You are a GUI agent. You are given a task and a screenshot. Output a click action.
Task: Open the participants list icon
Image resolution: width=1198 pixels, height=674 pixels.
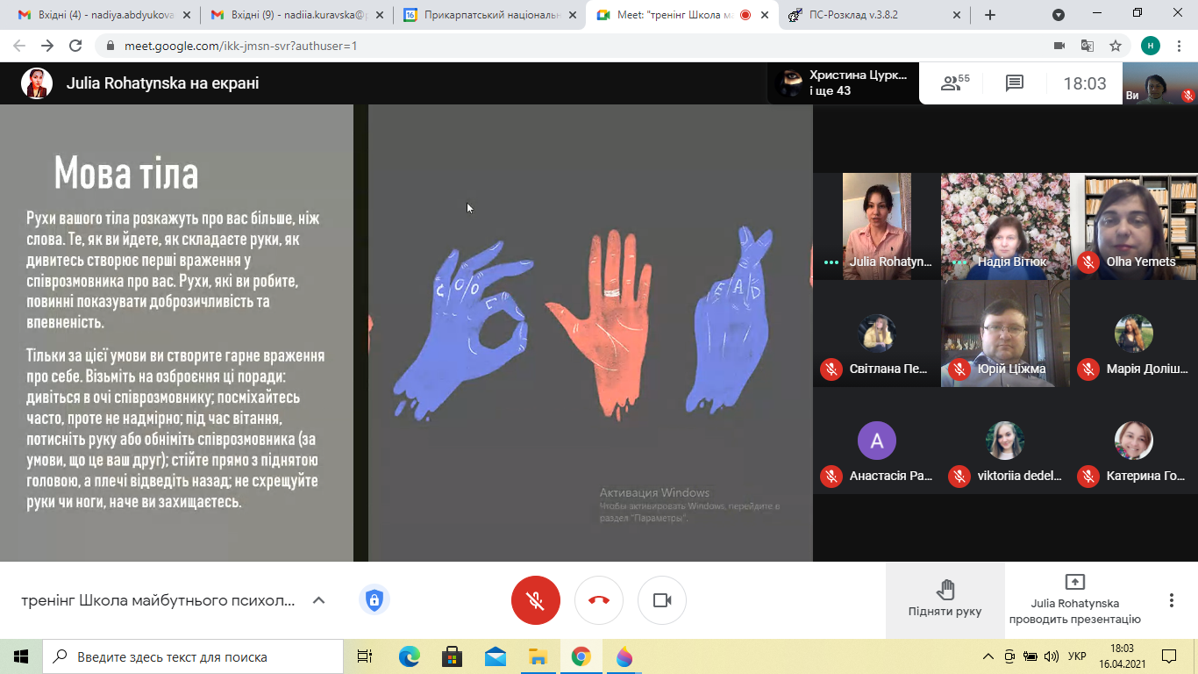(x=954, y=83)
